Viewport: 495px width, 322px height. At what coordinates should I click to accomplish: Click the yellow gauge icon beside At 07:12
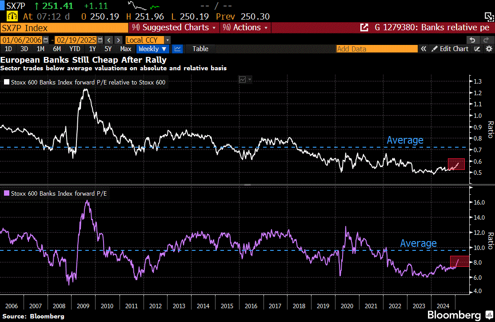click(x=12, y=16)
